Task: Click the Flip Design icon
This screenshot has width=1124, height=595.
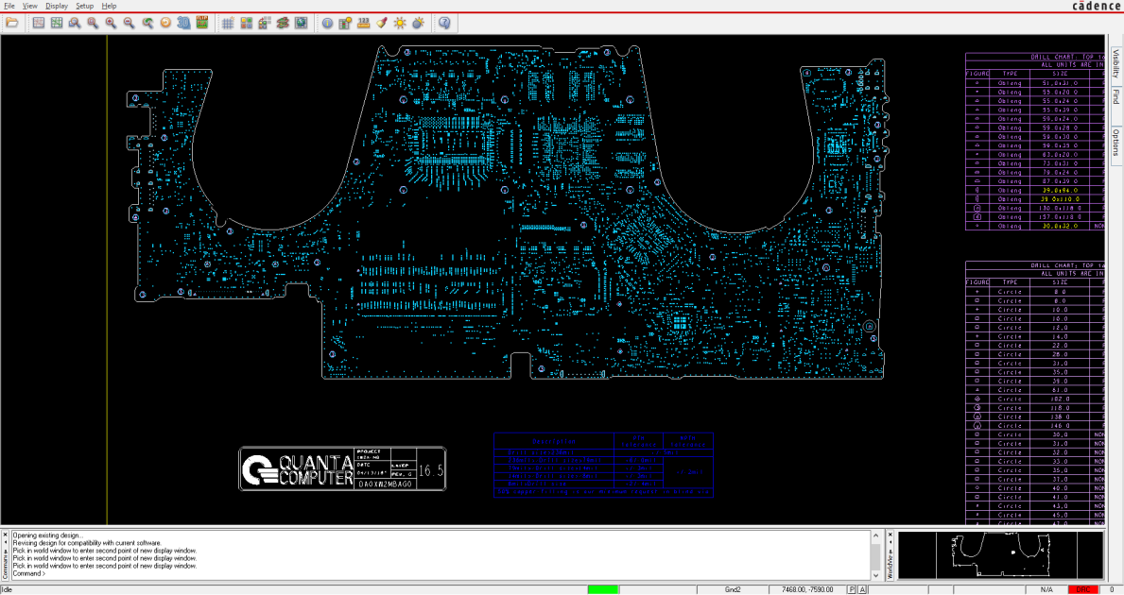Action: click(202, 23)
